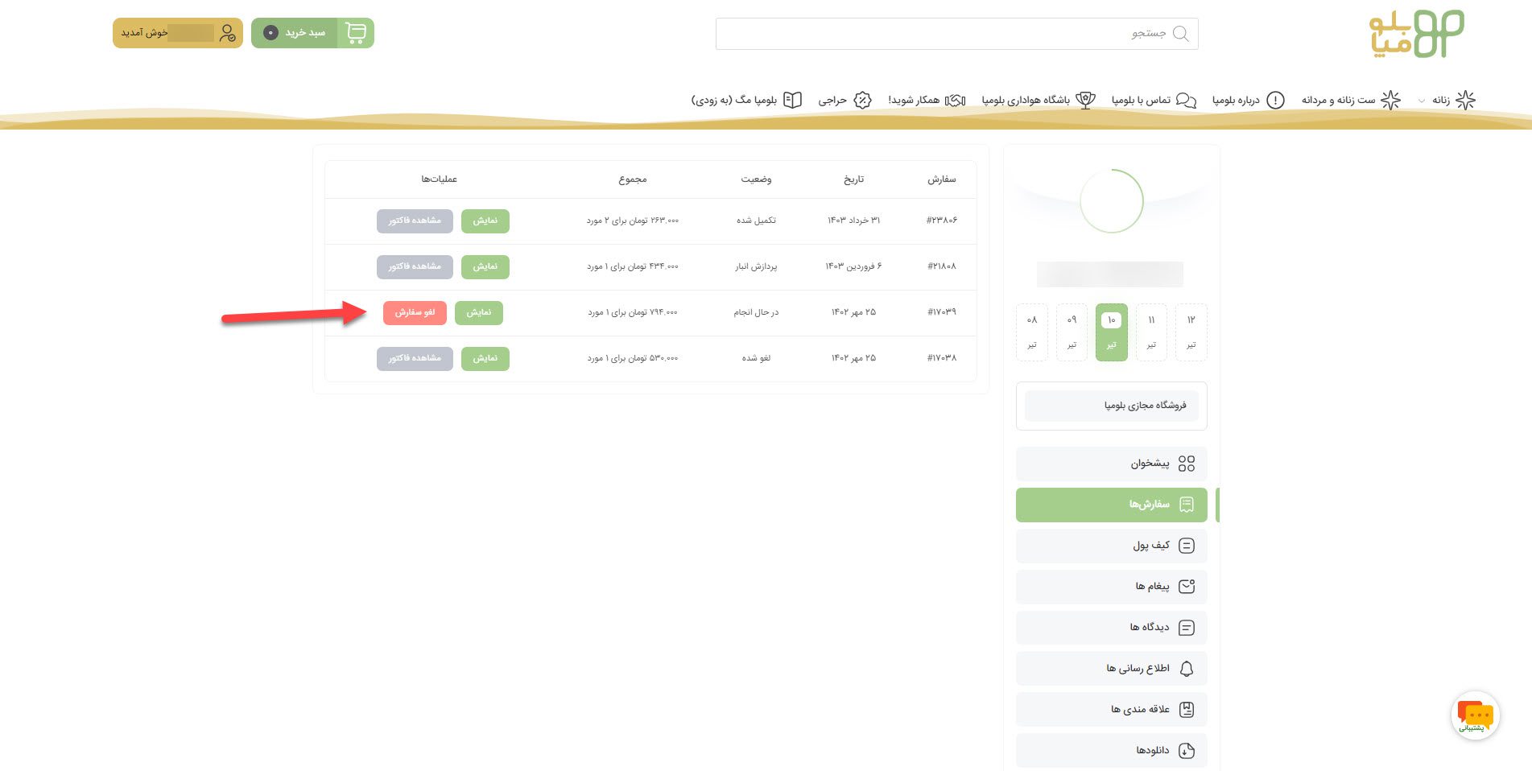Click the notifications bell icon
The width and height of the screenshot is (1532, 771).
coord(1186,669)
